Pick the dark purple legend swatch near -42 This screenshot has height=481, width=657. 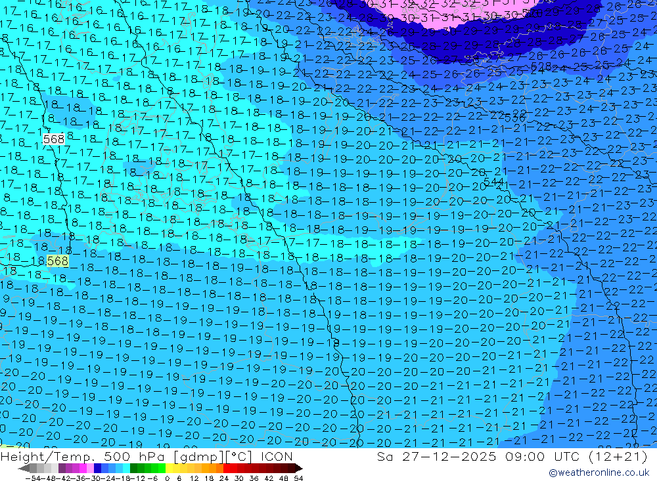coord(62,469)
